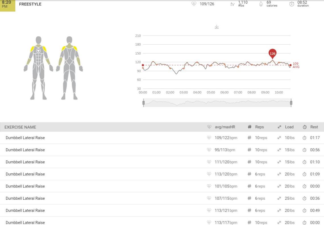Click the 109 AVG heart rate label
Screen dimensions: 324x225
point(296,65)
